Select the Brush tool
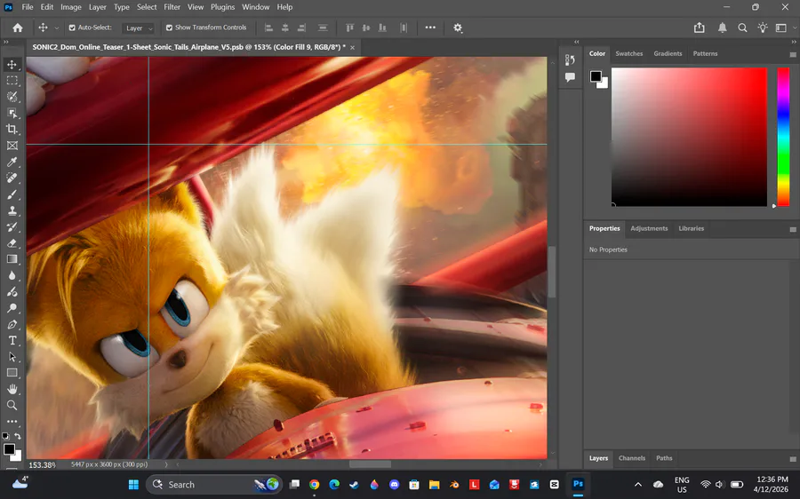800x499 pixels. (x=12, y=194)
